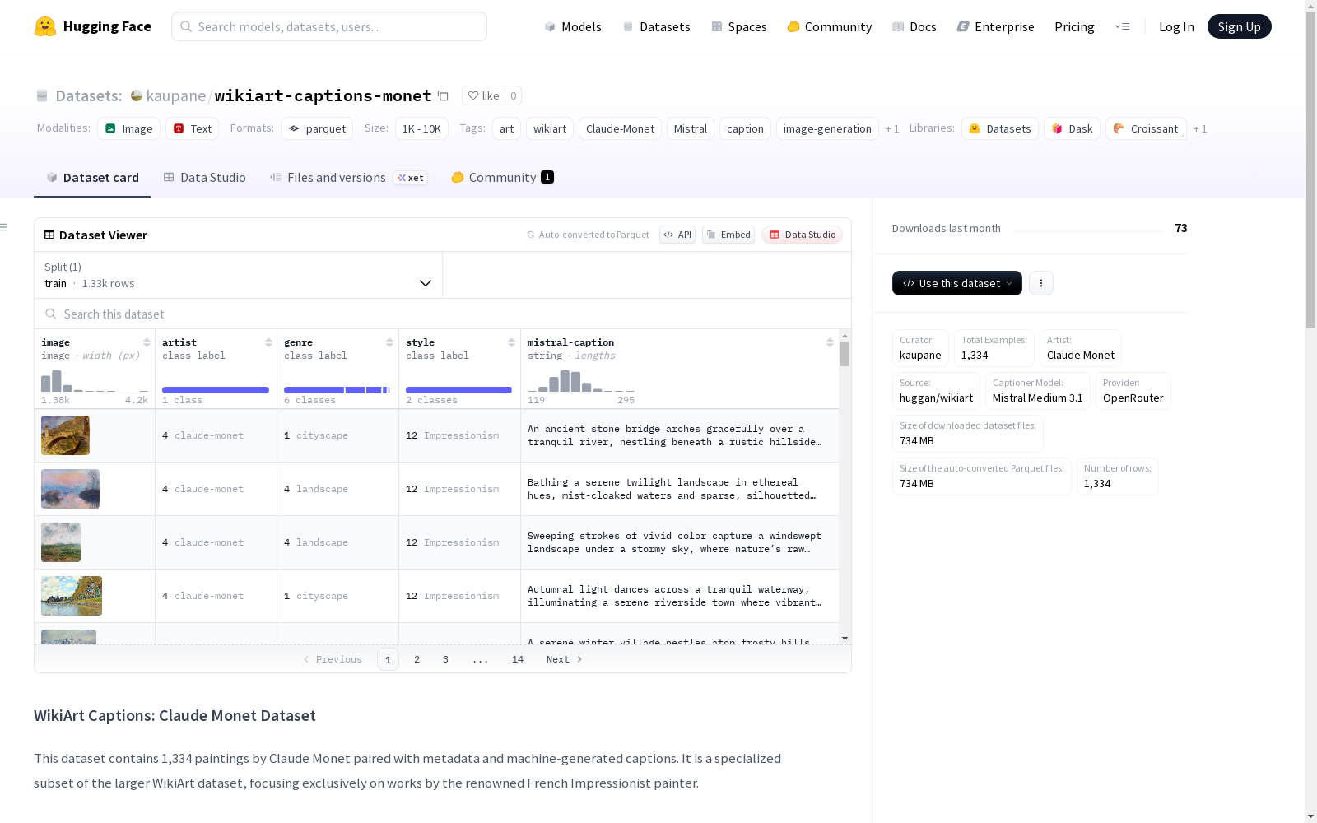Like this dataset with heart button
The height and width of the screenshot is (823, 1317).
483,95
